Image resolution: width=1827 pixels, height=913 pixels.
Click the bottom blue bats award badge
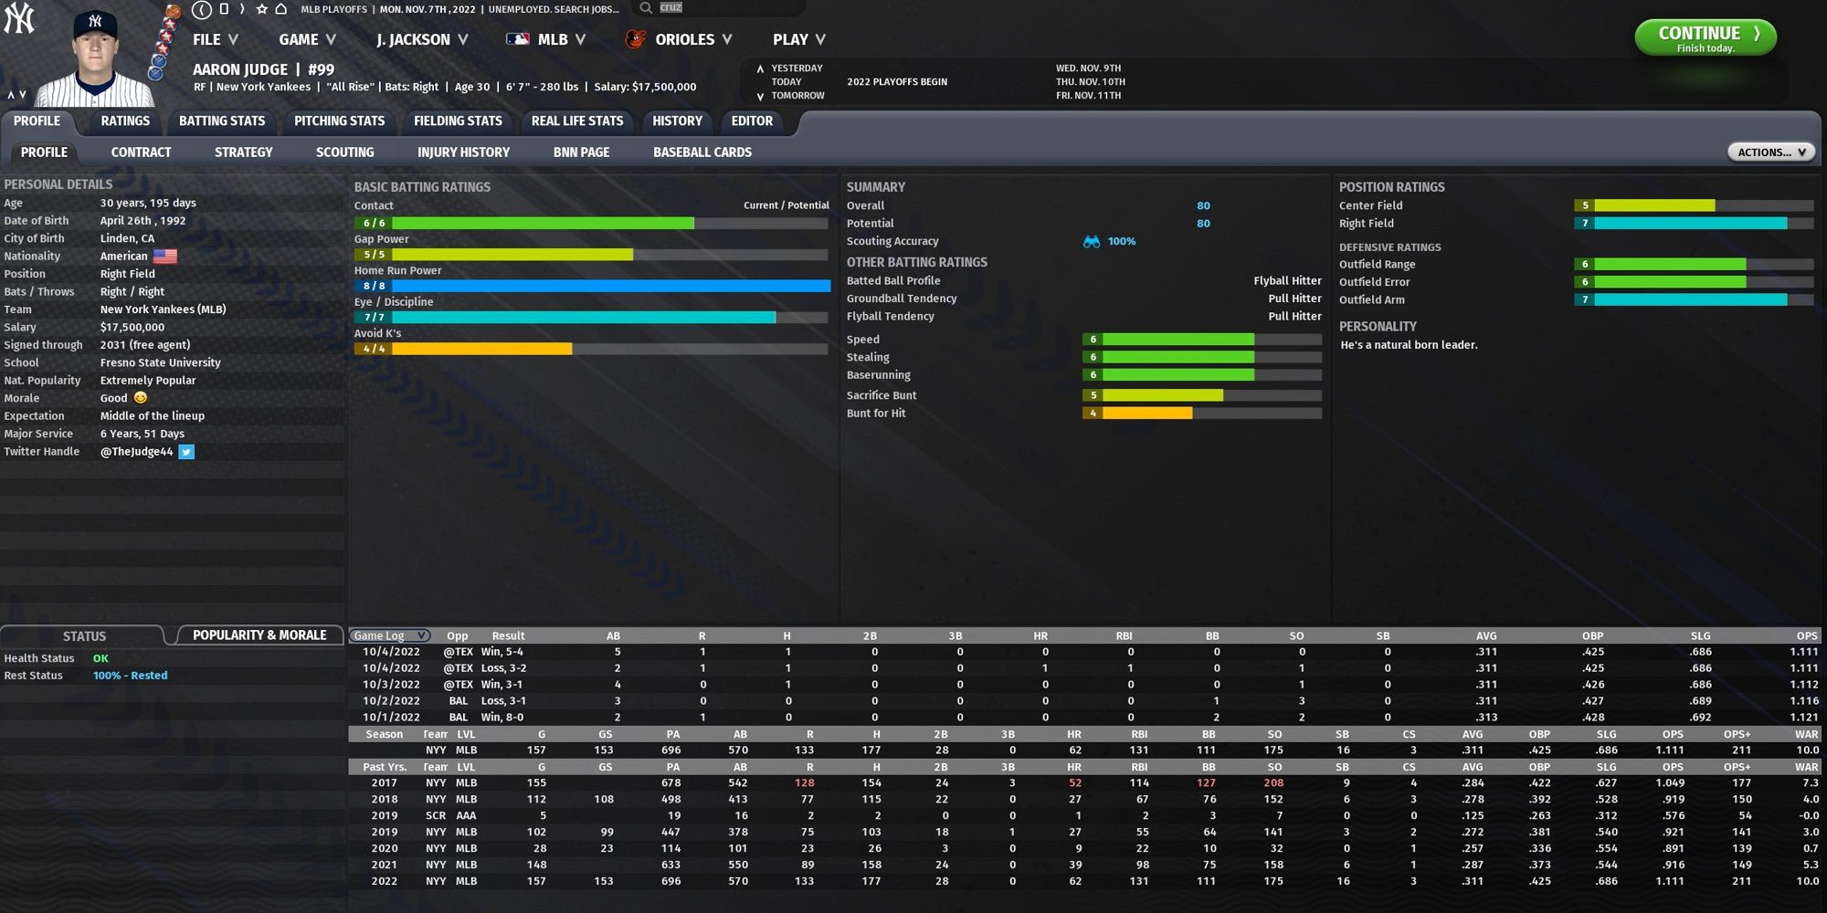point(156,73)
